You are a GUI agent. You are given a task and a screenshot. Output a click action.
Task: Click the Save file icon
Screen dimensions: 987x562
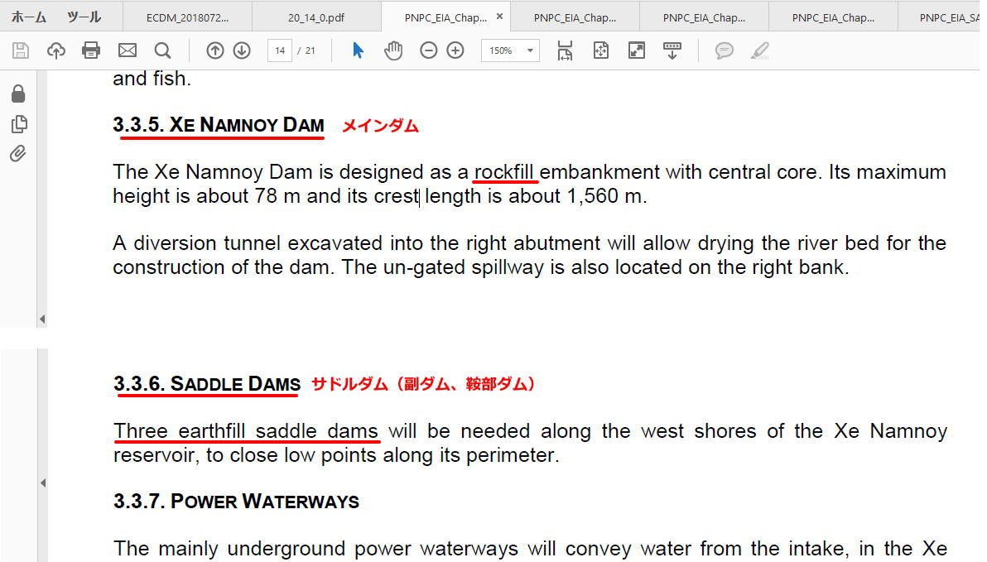[x=21, y=50]
